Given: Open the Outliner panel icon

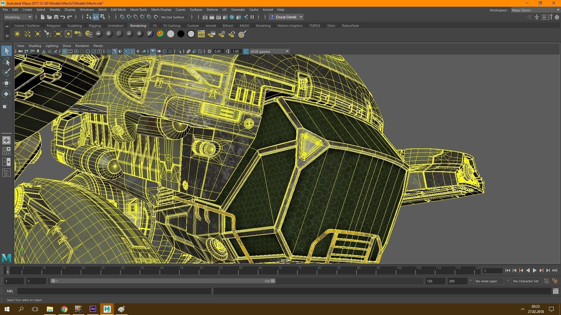Looking at the screenshot, I should click(6, 173).
